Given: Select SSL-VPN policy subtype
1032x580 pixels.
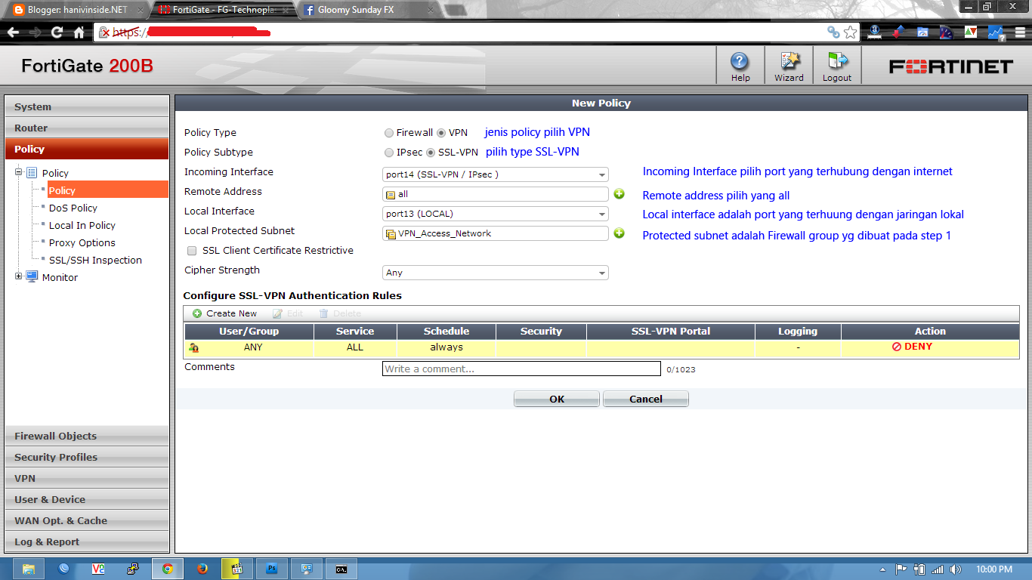Looking at the screenshot, I should pyautogui.click(x=431, y=153).
